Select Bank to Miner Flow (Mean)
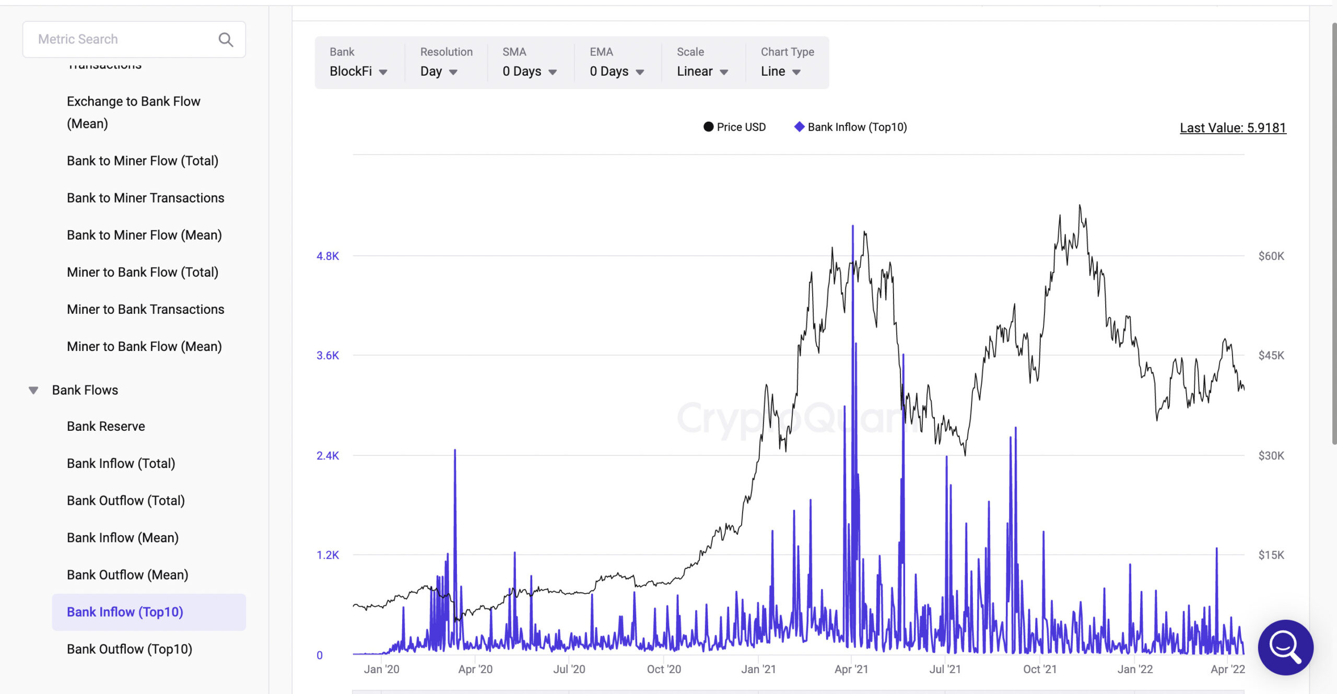This screenshot has width=1337, height=694. click(145, 235)
